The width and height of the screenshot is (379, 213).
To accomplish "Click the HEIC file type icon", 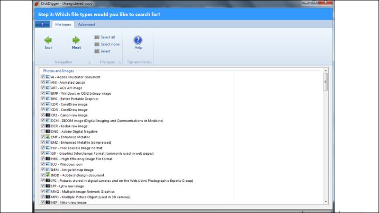I will (48, 159).
